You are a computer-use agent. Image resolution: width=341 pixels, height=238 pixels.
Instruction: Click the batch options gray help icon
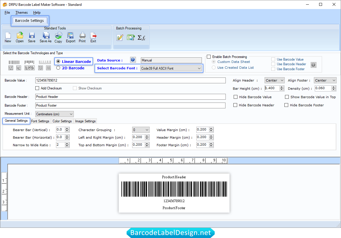(x=313, y=65)
